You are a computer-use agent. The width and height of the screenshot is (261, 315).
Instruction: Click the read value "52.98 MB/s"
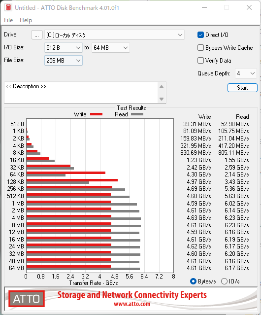pos(235,124)
